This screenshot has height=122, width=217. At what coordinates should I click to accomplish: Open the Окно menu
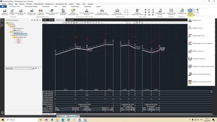pyautogui.click(x=84, y=4)
